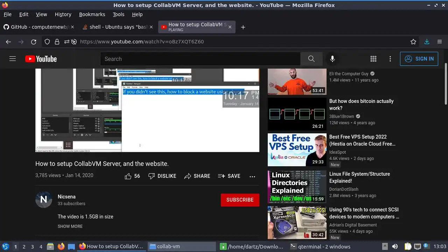The image size is (448, 252).
Task: Go back with Firefox back arrow
Action: pyautogui.click(x=8, y=42)
